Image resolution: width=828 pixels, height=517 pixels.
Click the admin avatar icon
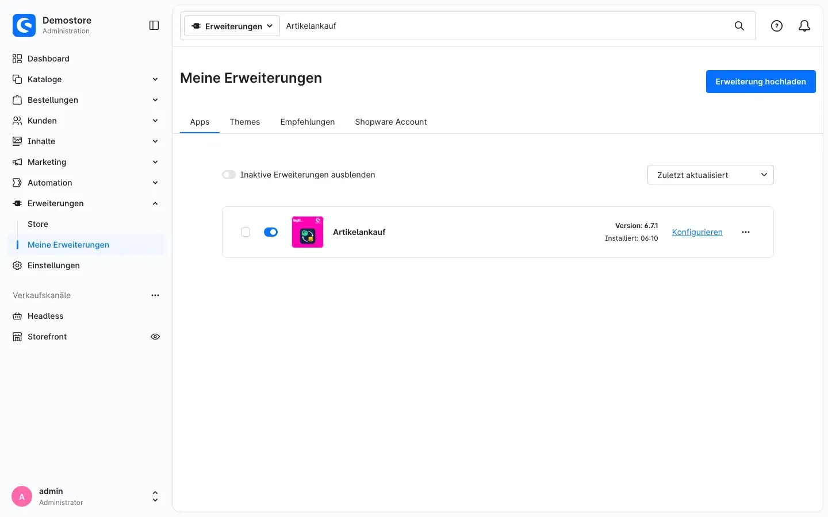[x=22, y=497]
